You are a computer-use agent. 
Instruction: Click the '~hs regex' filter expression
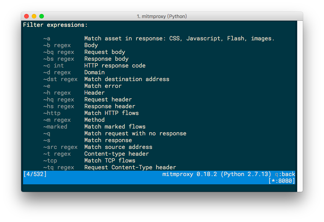pyautogui.click(x=59, y=106)
